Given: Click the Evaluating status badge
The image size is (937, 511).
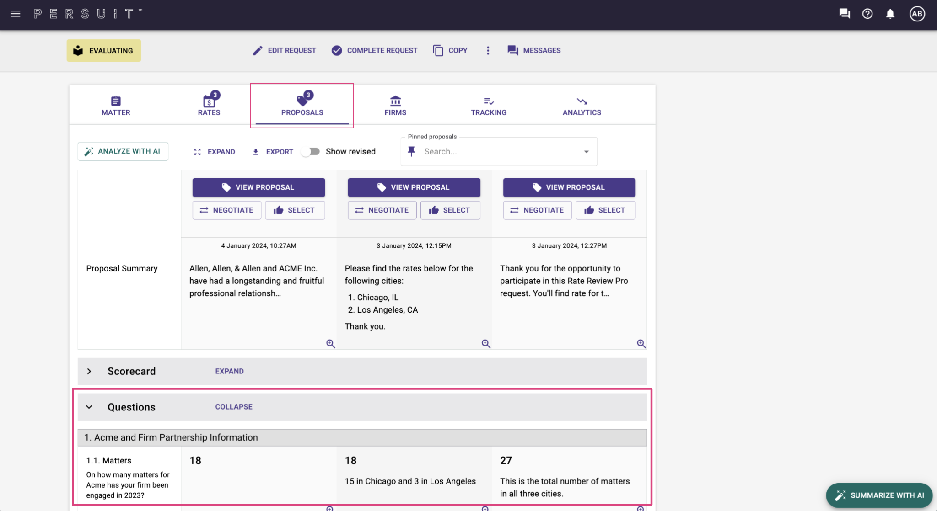Looking at the screenshot, I should coord(104,50).
